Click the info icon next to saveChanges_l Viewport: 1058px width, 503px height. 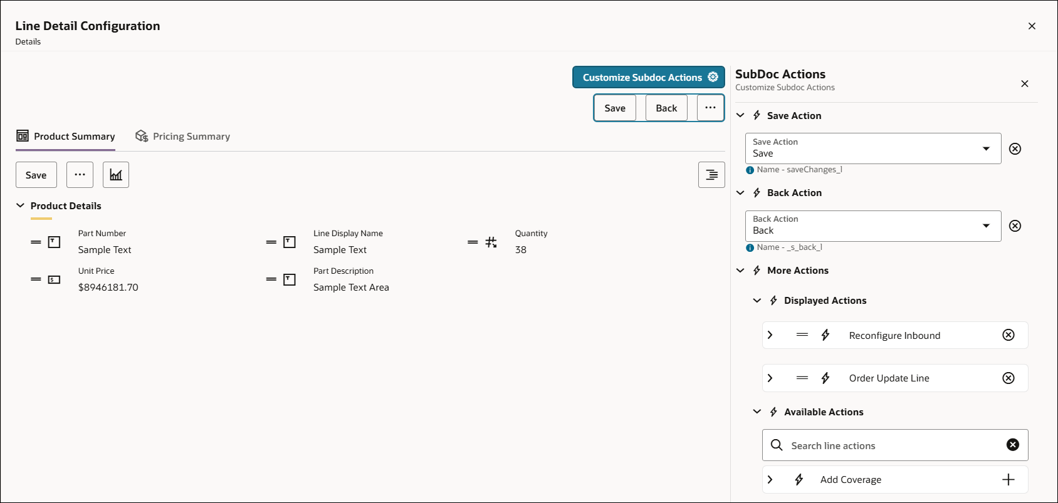750,170
